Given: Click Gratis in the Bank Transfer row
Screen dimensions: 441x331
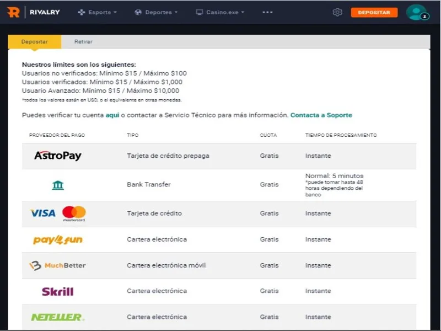Looking at the screenshot, I should pos(269,184).
